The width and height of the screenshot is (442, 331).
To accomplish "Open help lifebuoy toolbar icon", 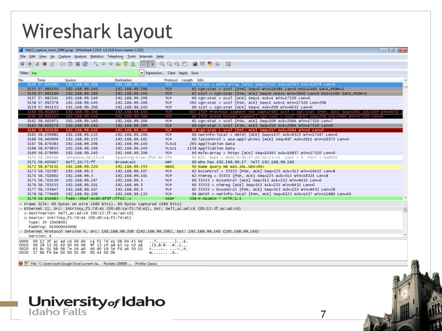I will (x=228, y=64).
